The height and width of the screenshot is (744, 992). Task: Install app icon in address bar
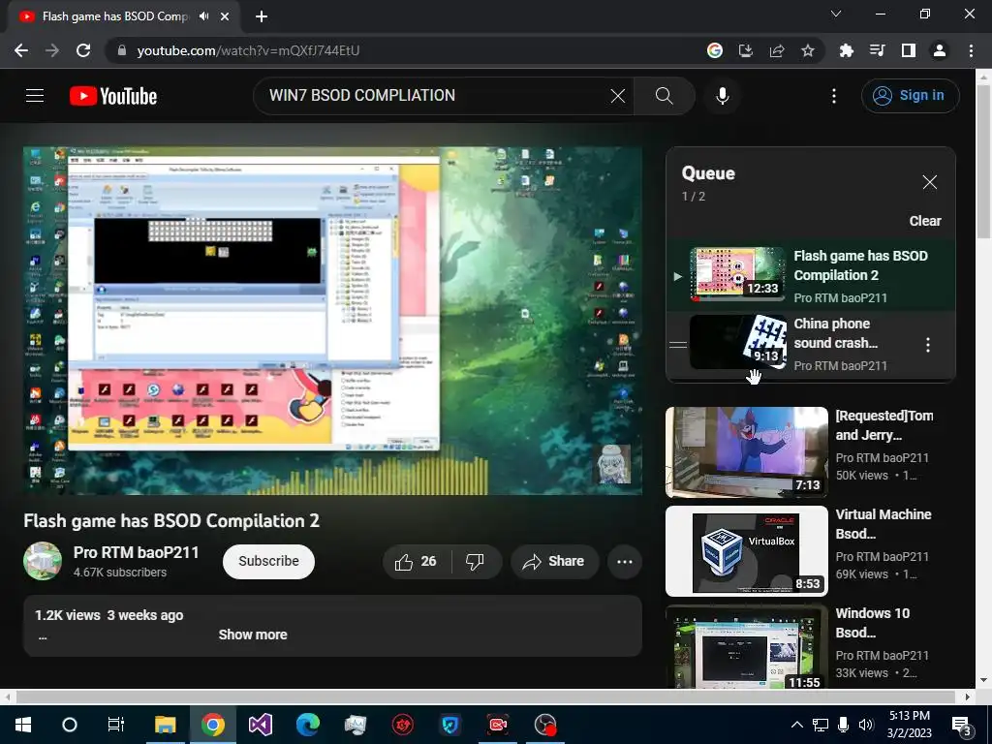(x=746, y=50)
